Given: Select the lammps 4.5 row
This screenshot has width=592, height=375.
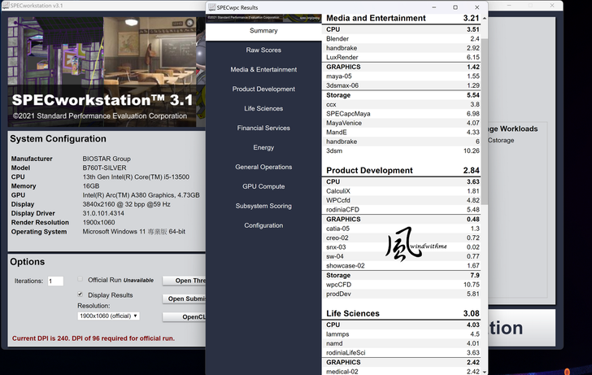Looking at the screenshot, I should coord(403,334).
